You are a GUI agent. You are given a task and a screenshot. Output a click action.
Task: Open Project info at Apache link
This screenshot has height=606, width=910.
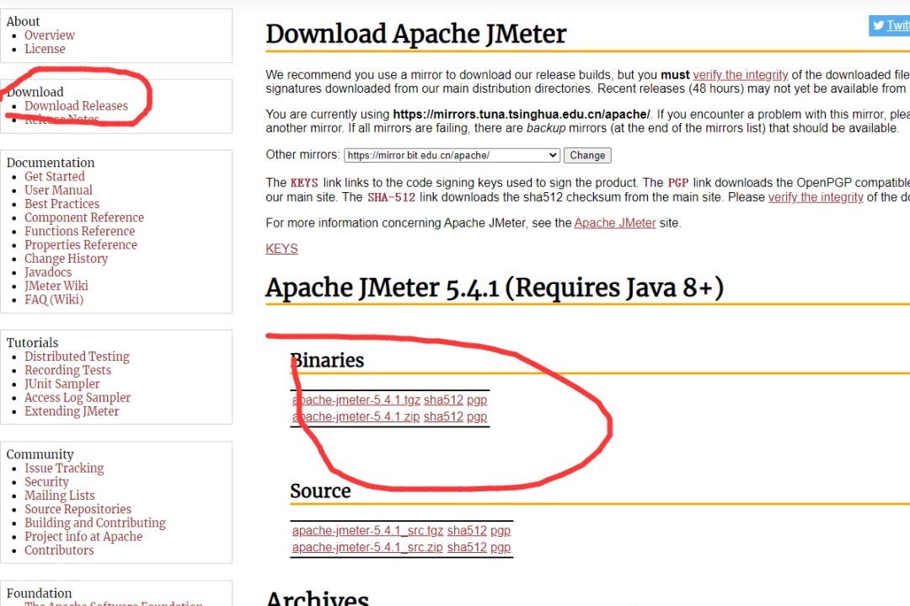(83, 537)
